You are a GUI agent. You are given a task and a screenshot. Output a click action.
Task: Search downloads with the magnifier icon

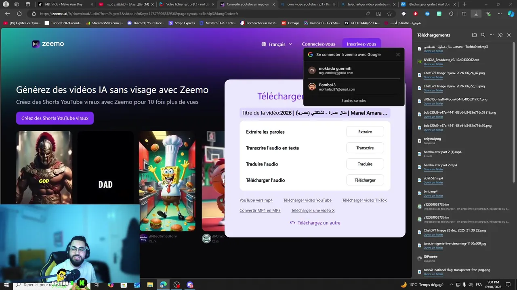tap(483, 35)
